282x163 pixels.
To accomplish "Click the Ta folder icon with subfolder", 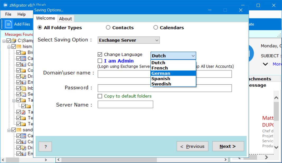I will click(23, 100).
